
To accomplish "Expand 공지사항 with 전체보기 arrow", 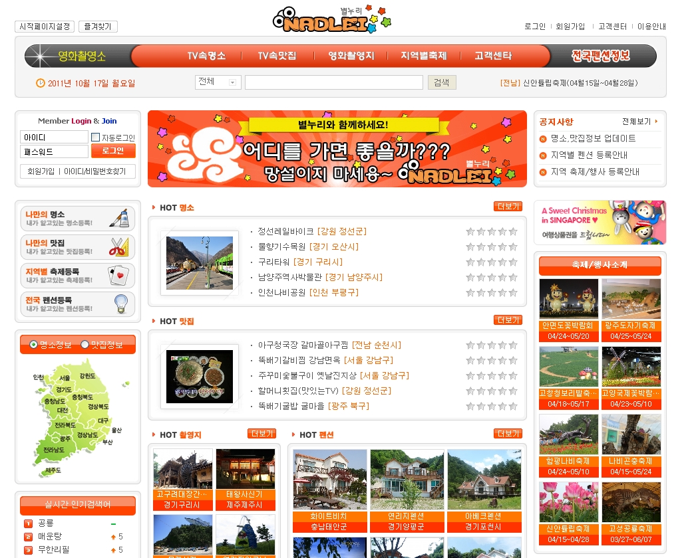I will tap(640, 122).
